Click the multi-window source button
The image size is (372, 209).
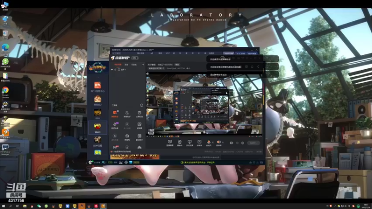(x=190, y=143)
